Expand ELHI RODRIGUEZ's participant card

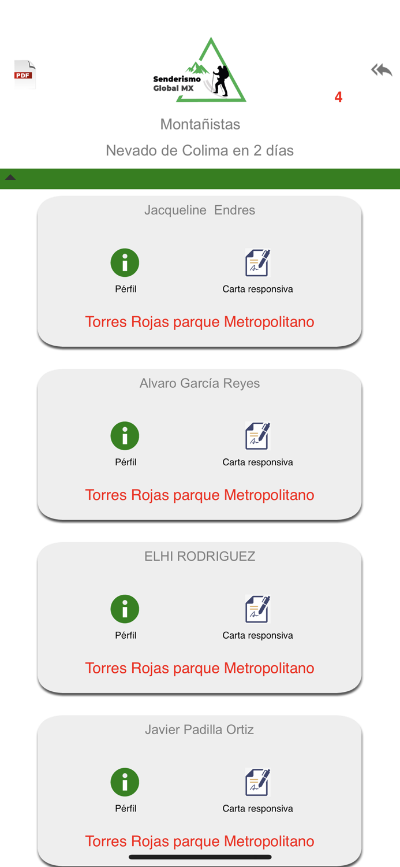[200, 556]
